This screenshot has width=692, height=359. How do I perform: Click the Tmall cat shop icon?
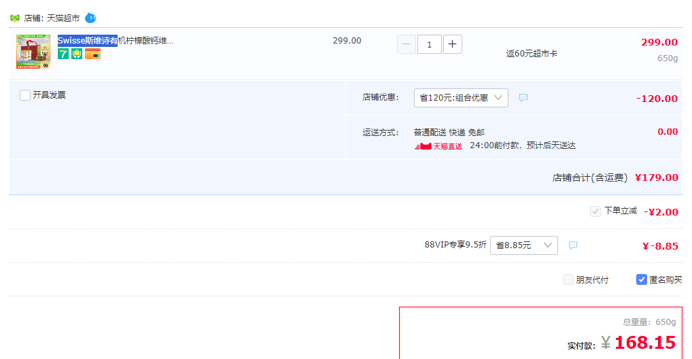tap(15, 18)
